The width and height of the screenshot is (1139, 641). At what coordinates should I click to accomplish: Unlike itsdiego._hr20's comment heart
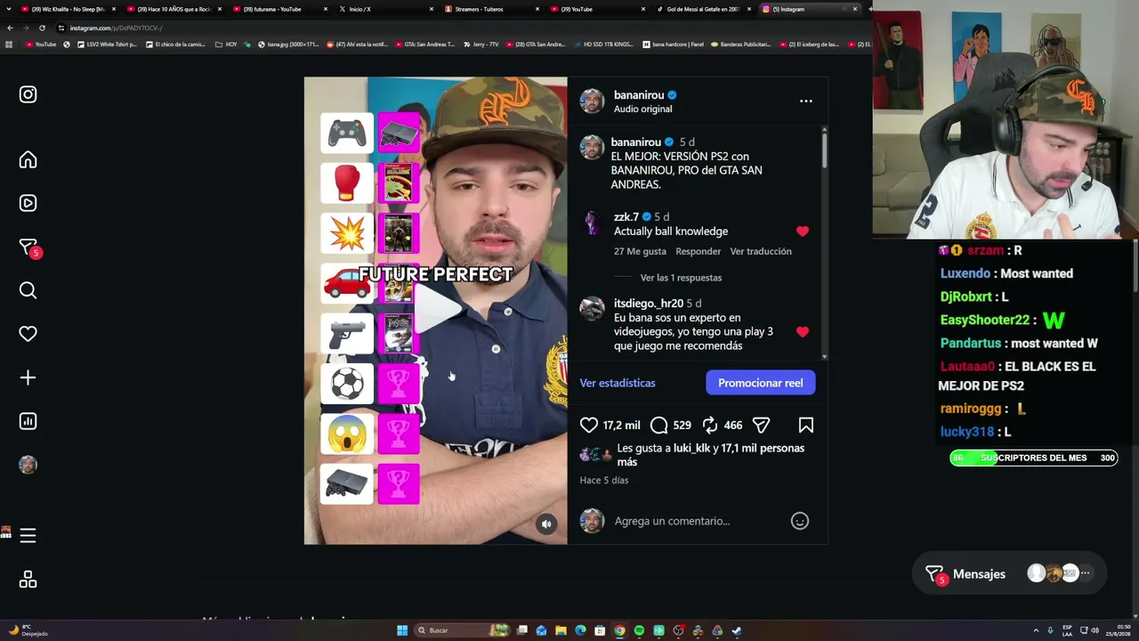tap(803, 332)
